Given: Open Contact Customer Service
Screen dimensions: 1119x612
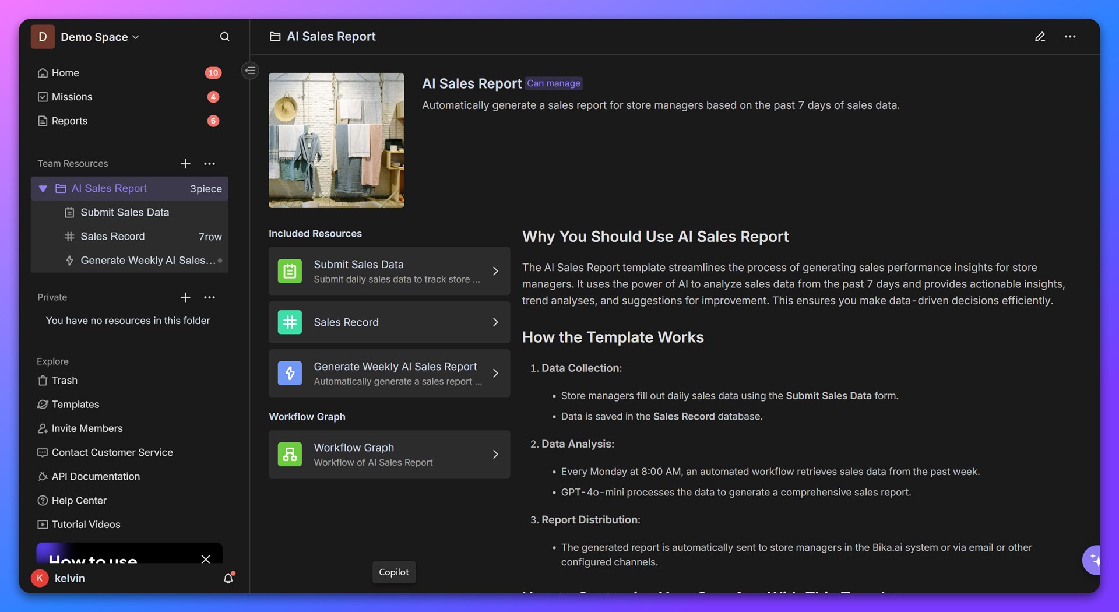Looking at the screenshot, I should [105, 452].
